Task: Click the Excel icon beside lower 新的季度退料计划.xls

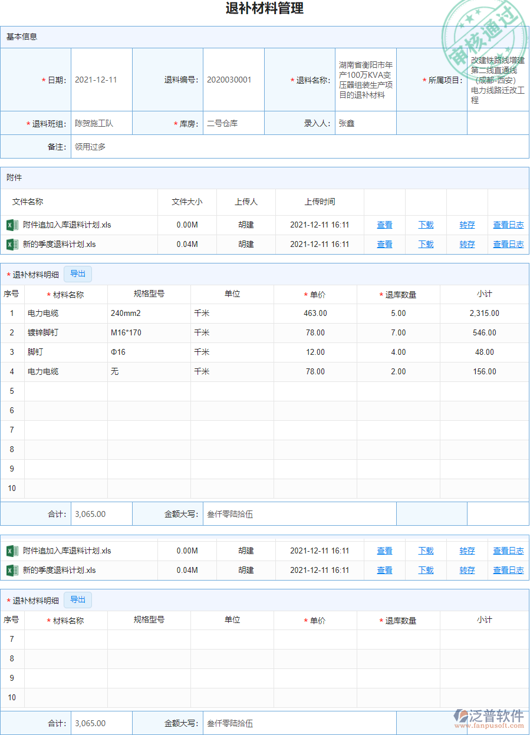Action: coord(13,570)
